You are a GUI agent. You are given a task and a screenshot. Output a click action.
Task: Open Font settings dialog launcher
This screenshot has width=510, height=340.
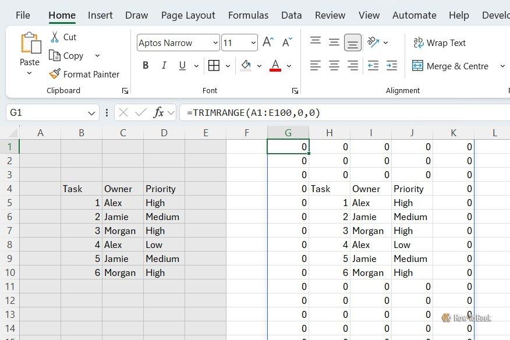[x=295, y=91]
